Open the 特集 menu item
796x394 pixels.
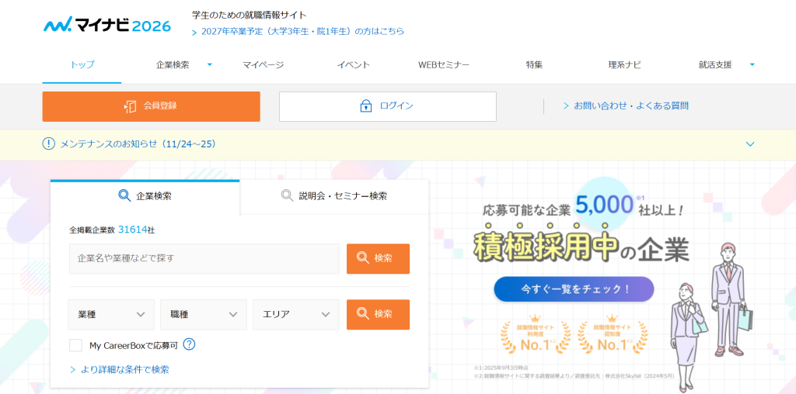[x=534, y=65]
